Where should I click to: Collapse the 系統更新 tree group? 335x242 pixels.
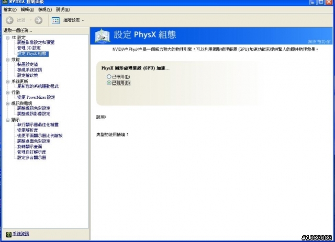click(8, 82)
